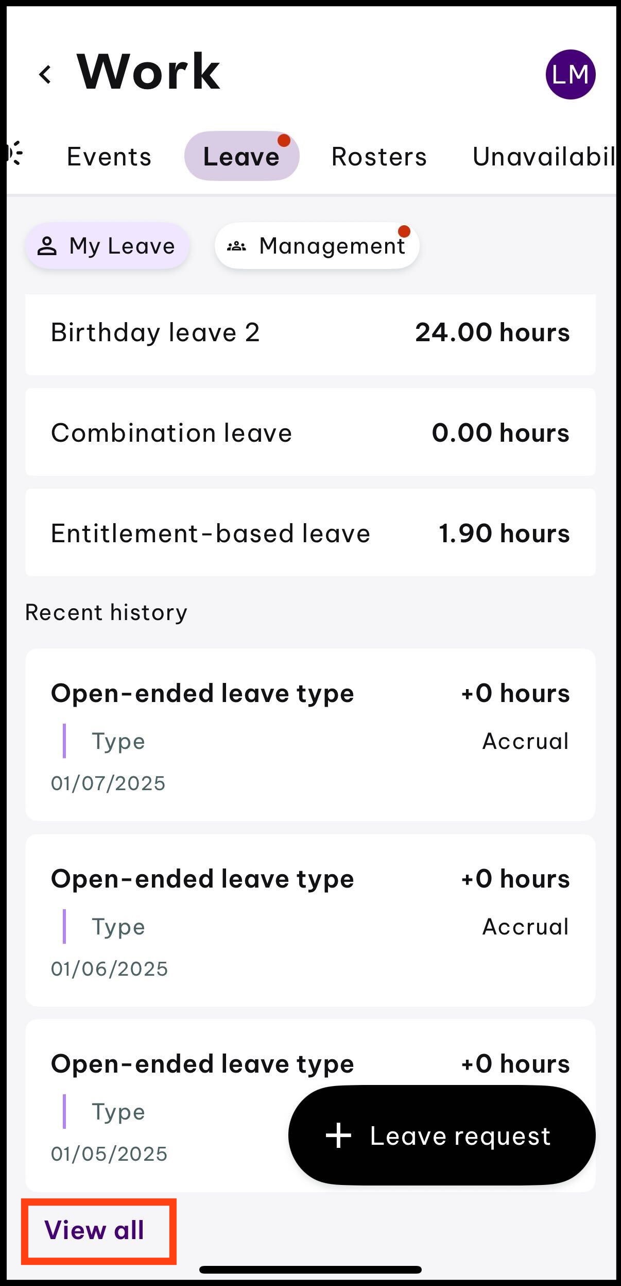Open the 01/07/2025 accrual history entry

tap(310, 734)
